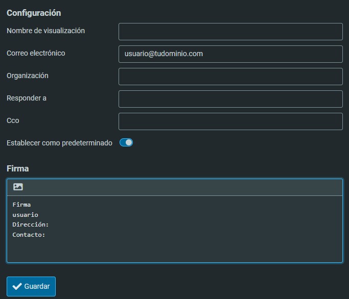
Task: Click the 'Correo electrónico' label text
Action: (x=36, y=53)
